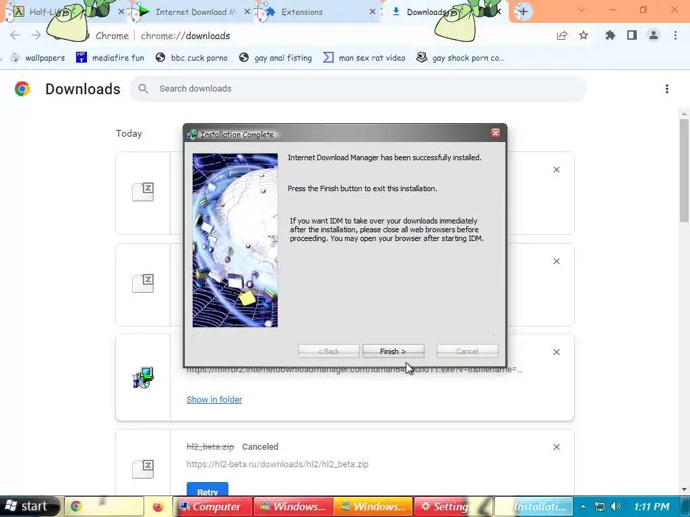
Task: Remove the hl2_beta.zip entry from the list
Action: [556, 447]
